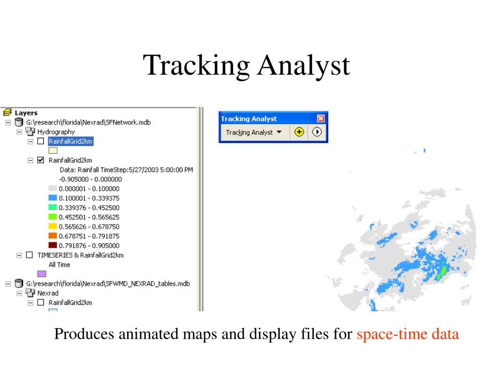
Task: Click the lime green 0.452501 - 0.565625 swatch
Action: pyautogui.click(x=52, y=216)
